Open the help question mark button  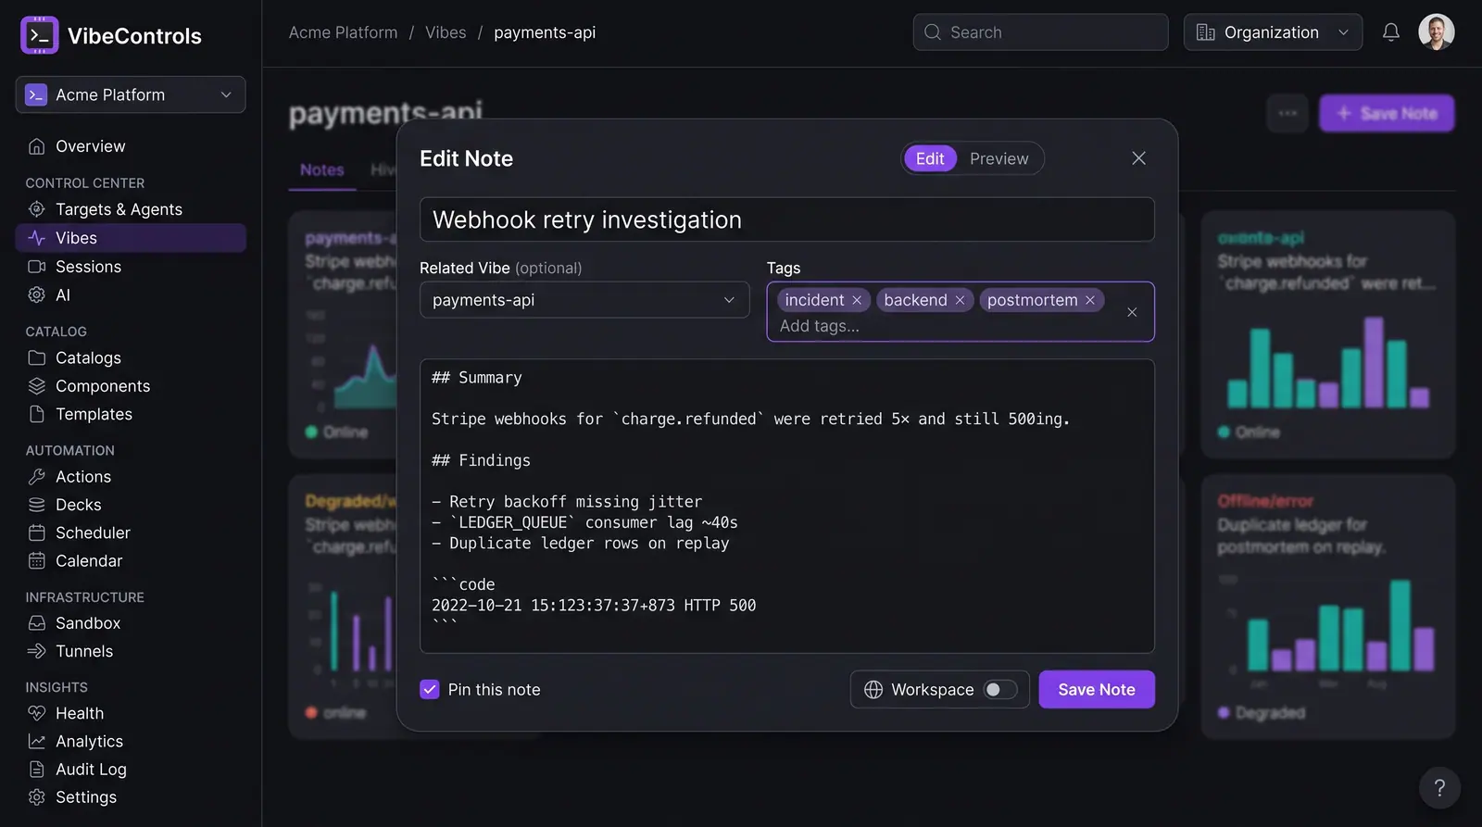[1439, 788]
